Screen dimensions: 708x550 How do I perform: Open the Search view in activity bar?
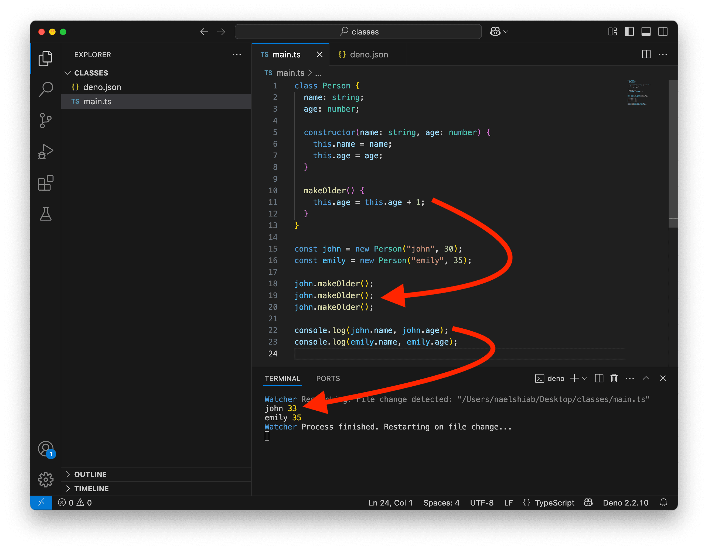(45, 90)
